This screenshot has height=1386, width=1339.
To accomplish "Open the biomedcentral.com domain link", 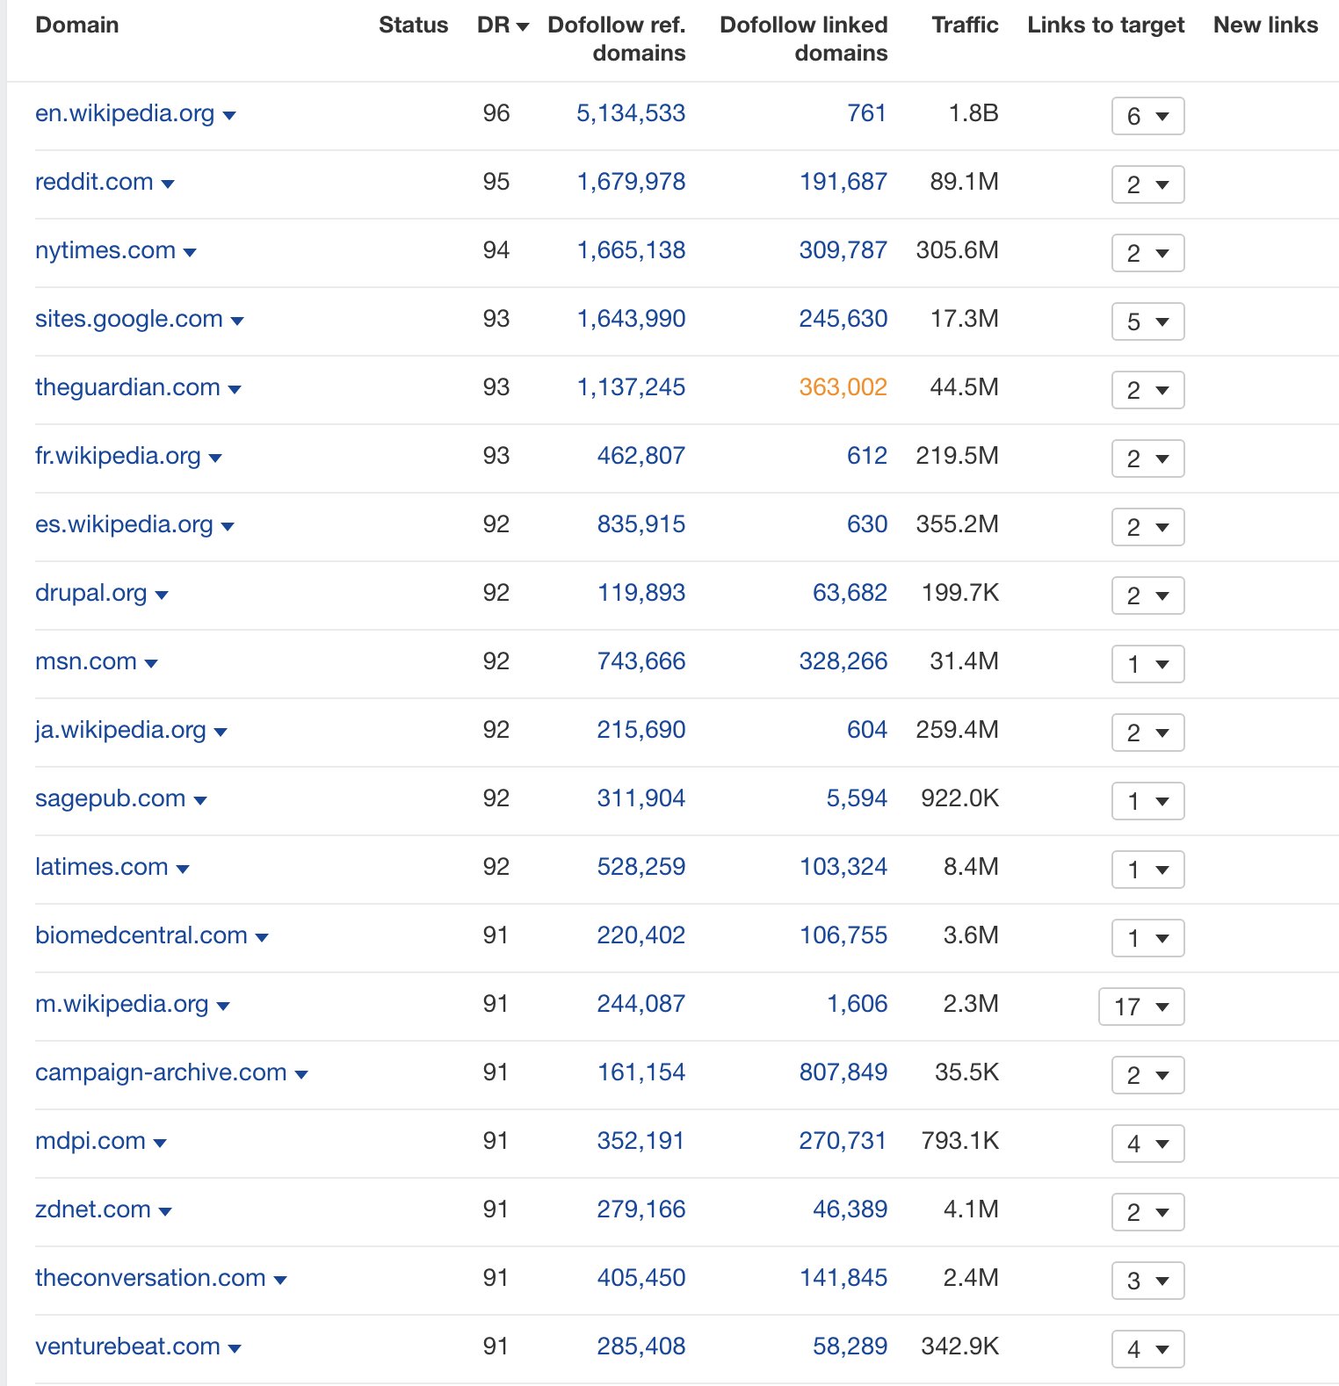I will (141, 935).
